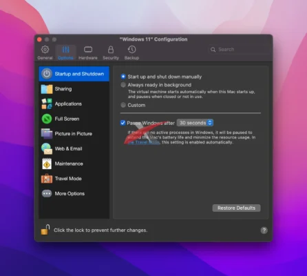
Task: Click the Travel Mode suitcase icon
Action: [47, 179]
